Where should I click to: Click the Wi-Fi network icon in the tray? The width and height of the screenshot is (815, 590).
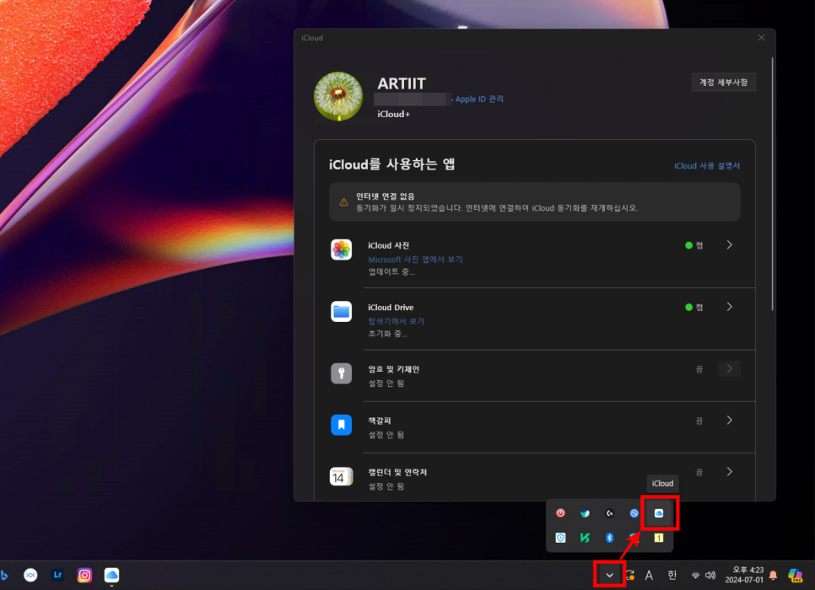[x=695, y=575]
